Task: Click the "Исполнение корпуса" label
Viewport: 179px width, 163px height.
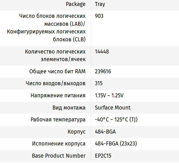Action: point(59,144)
